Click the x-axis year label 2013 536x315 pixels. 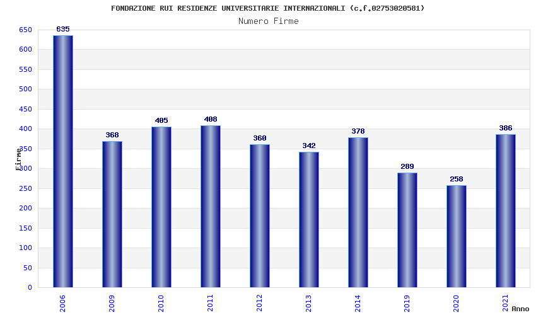[x=309, y=304]
